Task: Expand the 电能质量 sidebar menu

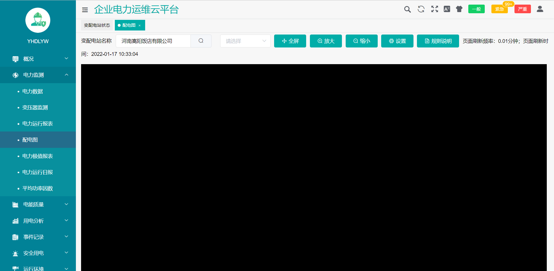Action: click(x=38, y=204)
